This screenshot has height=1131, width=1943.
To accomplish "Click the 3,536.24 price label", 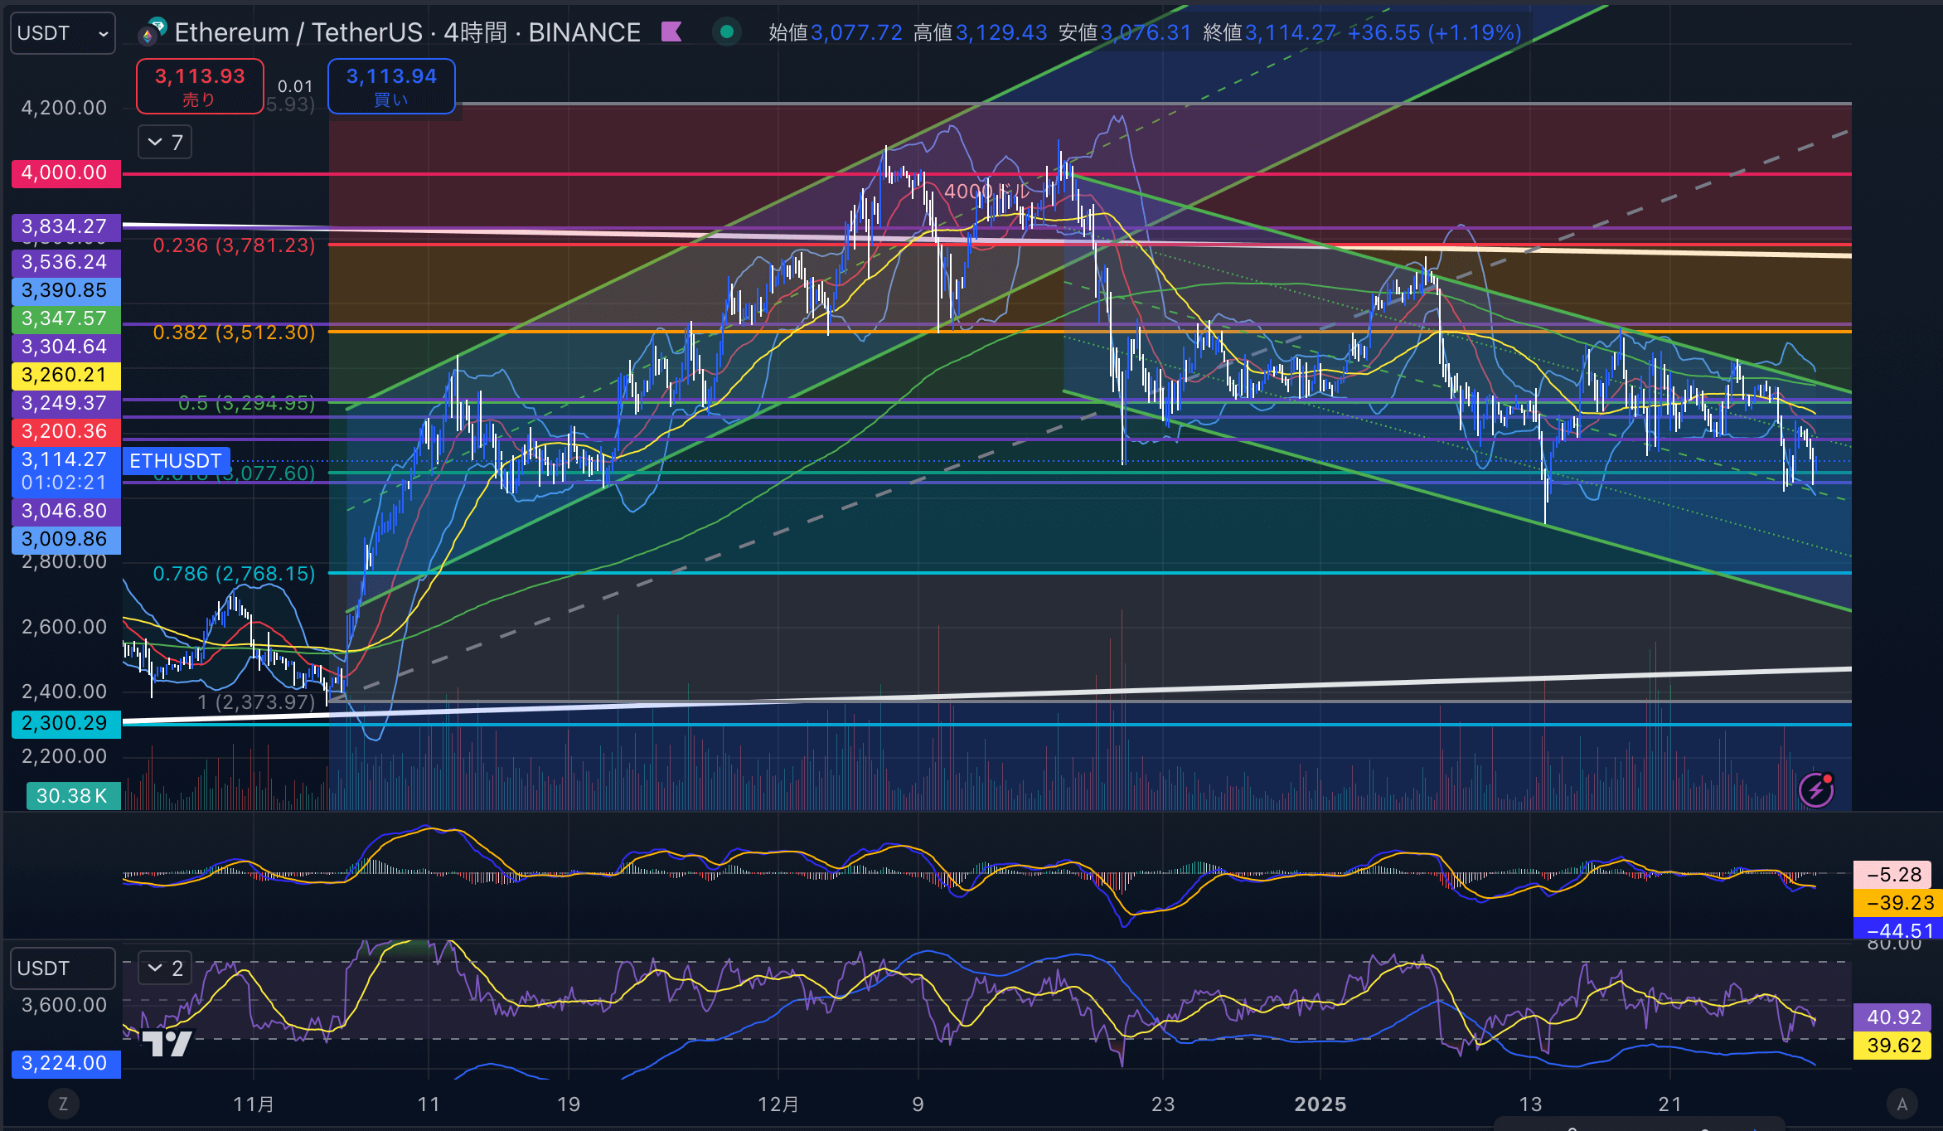I will 65,262.
